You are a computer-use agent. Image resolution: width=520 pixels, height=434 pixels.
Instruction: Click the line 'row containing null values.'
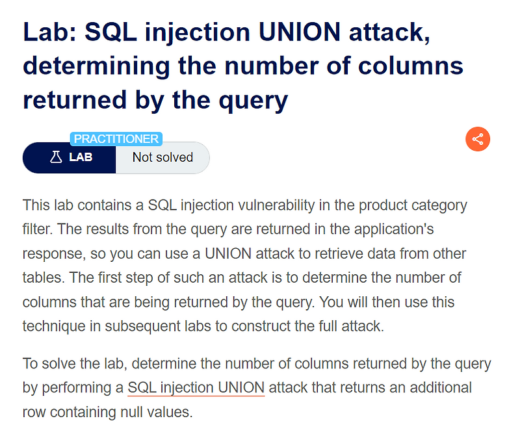point(108,412)
